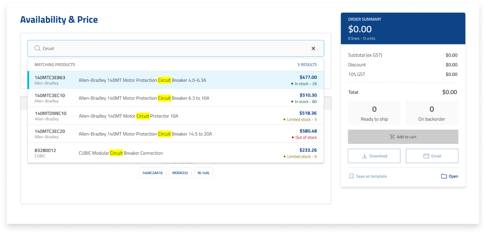Open a saved order via Open

450,176
